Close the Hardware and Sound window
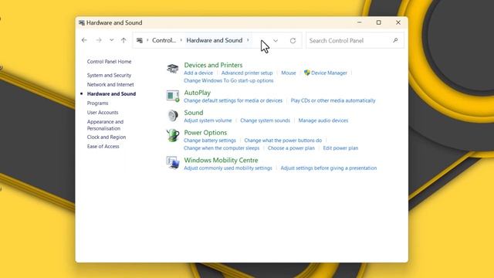 tap(398, 22)
